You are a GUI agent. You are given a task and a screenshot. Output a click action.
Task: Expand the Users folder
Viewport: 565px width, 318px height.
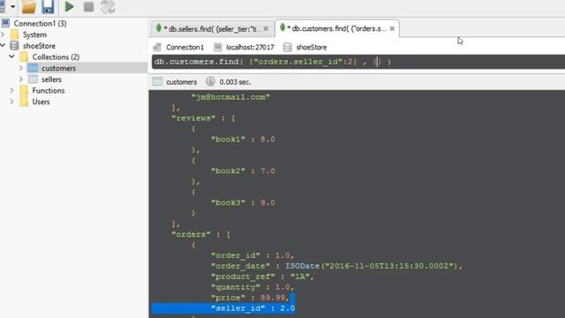(x=11, y=102)
